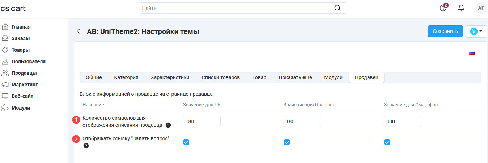Open the Характеристики tab

coord(170,77)
